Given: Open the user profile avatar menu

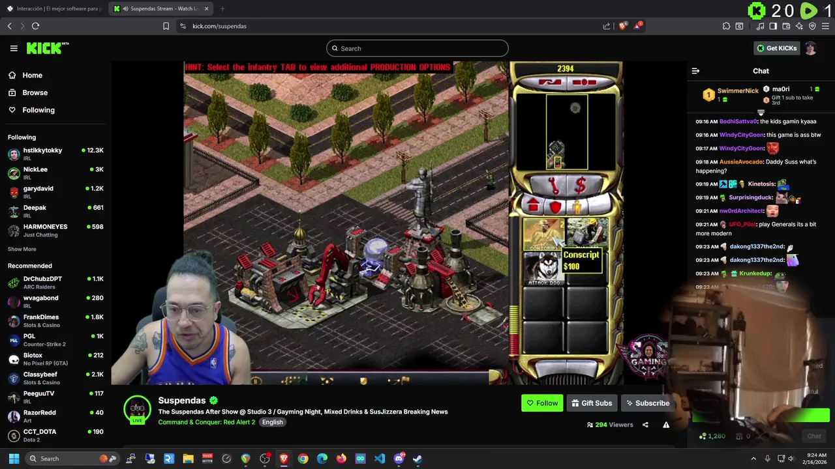Looking at the screenshot, I should [x=811, y=48].
